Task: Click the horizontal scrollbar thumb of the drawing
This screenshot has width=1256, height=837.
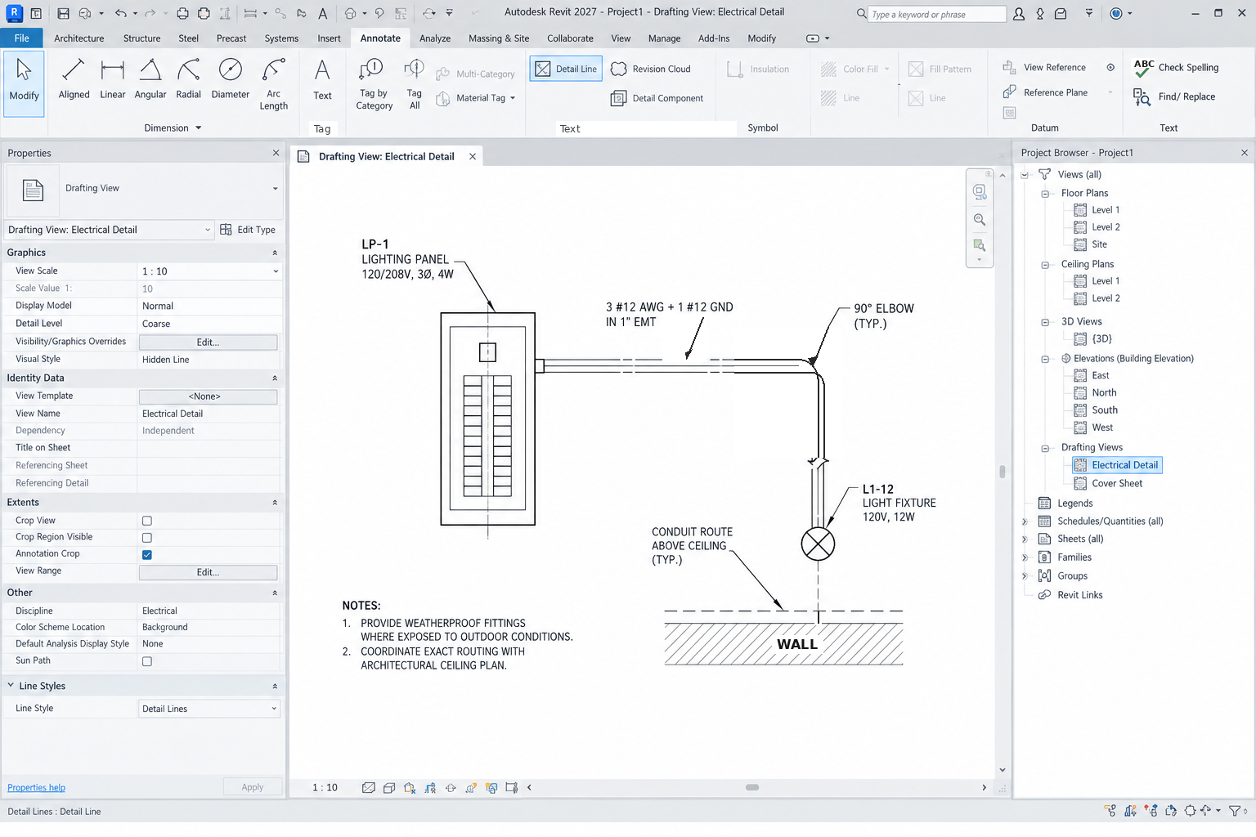Action: point(752,788)
